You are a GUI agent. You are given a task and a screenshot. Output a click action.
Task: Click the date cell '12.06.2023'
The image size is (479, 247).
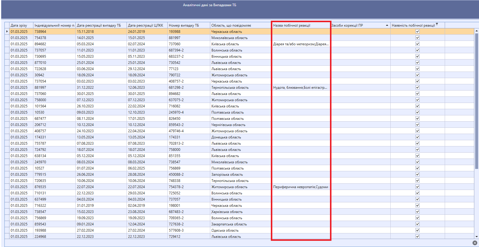147,87
